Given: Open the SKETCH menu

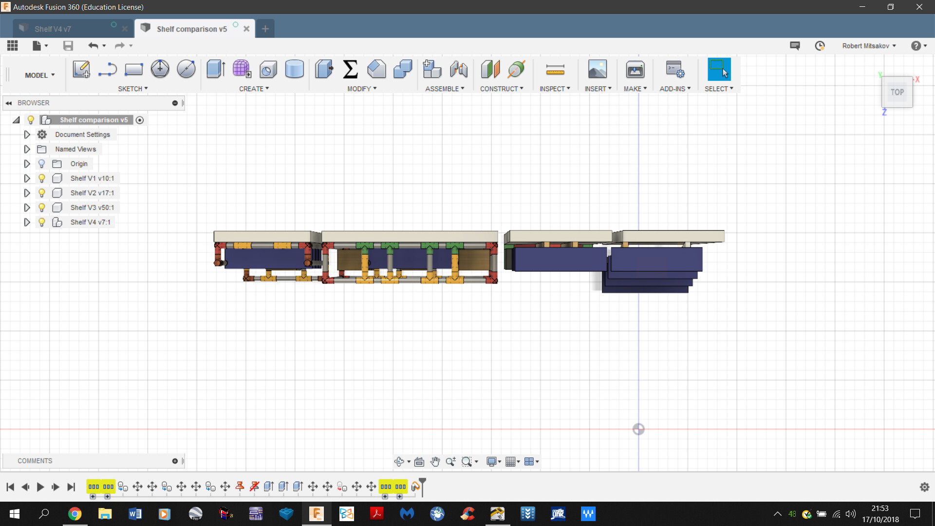Looking at the screenshot, I should (133, 89).
